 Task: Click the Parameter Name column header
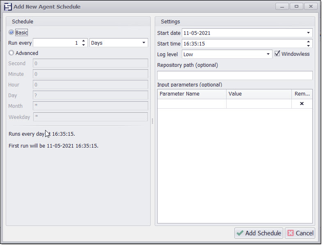[192, 94]
